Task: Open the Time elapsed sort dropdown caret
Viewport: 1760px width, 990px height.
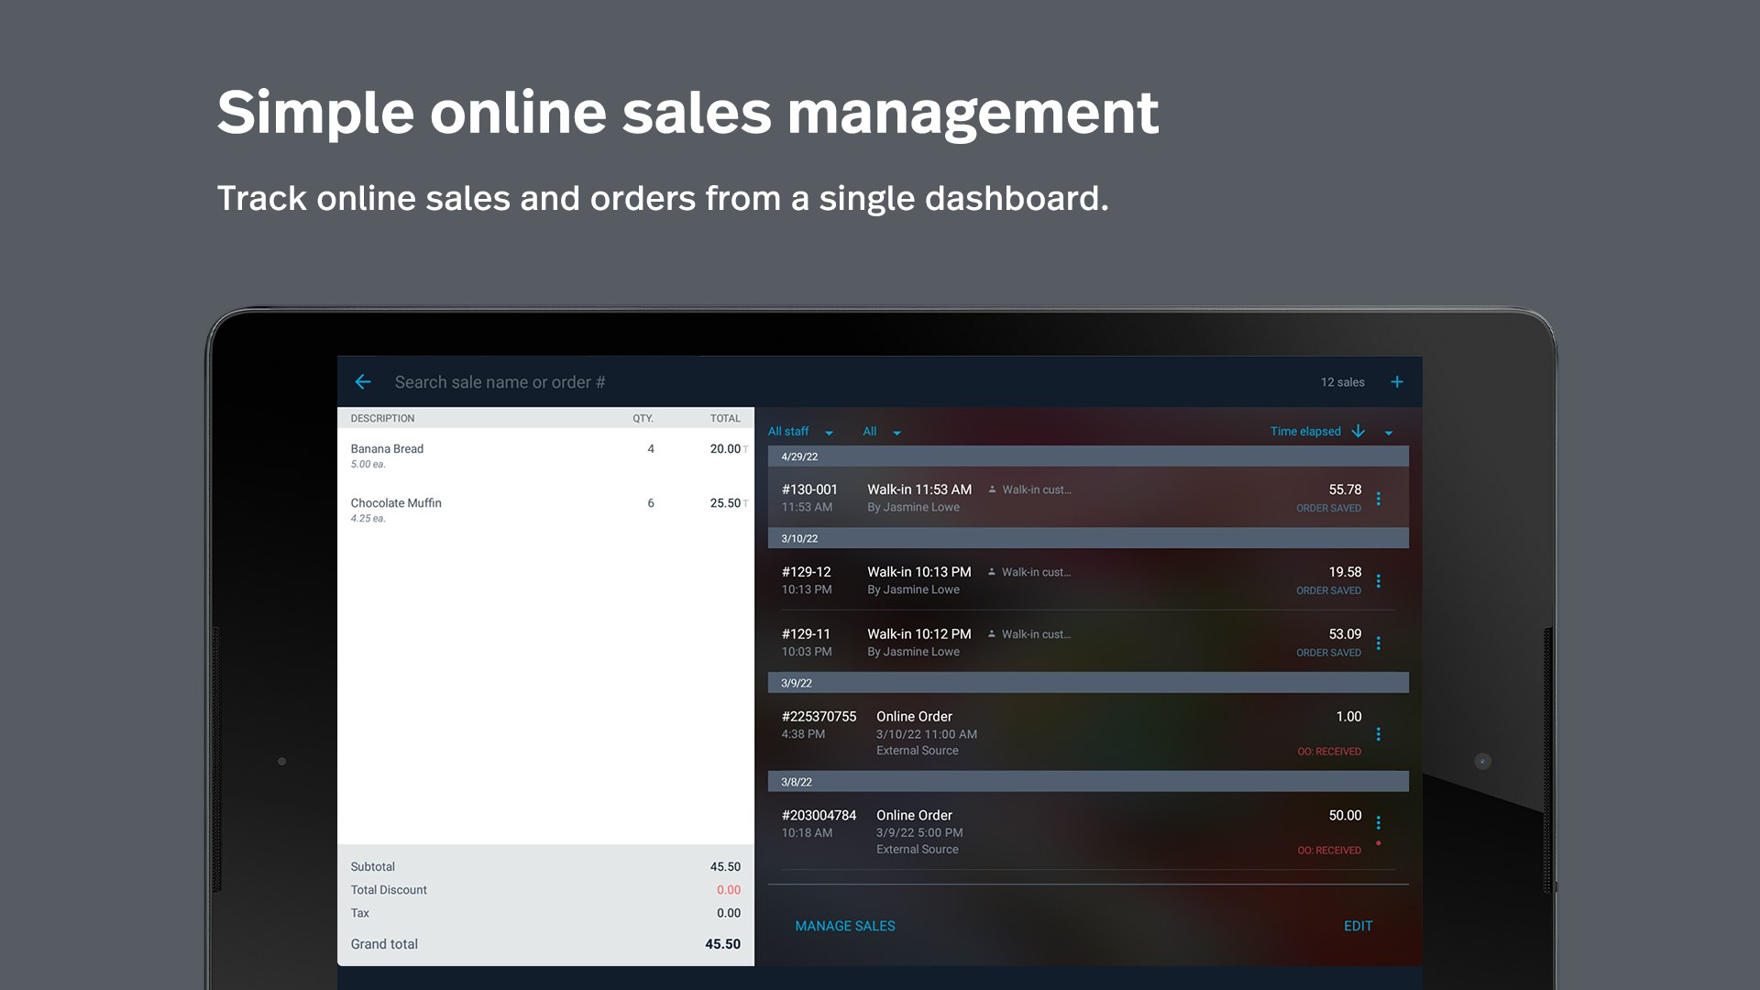Action: click(x=1389, y=433)
